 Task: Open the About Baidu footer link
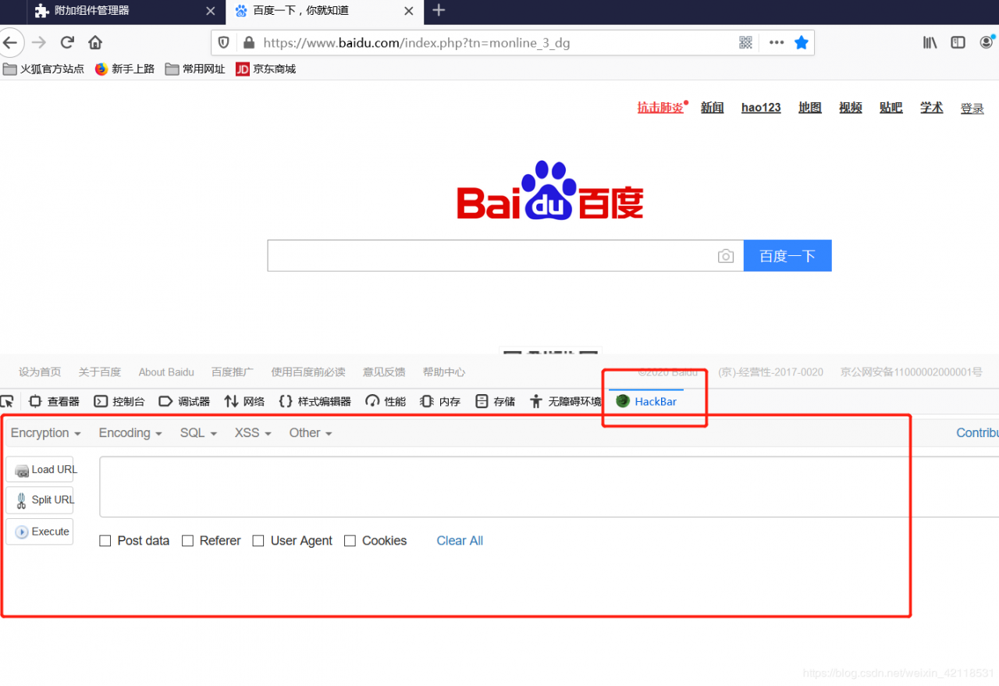click(x=166, y=372)
